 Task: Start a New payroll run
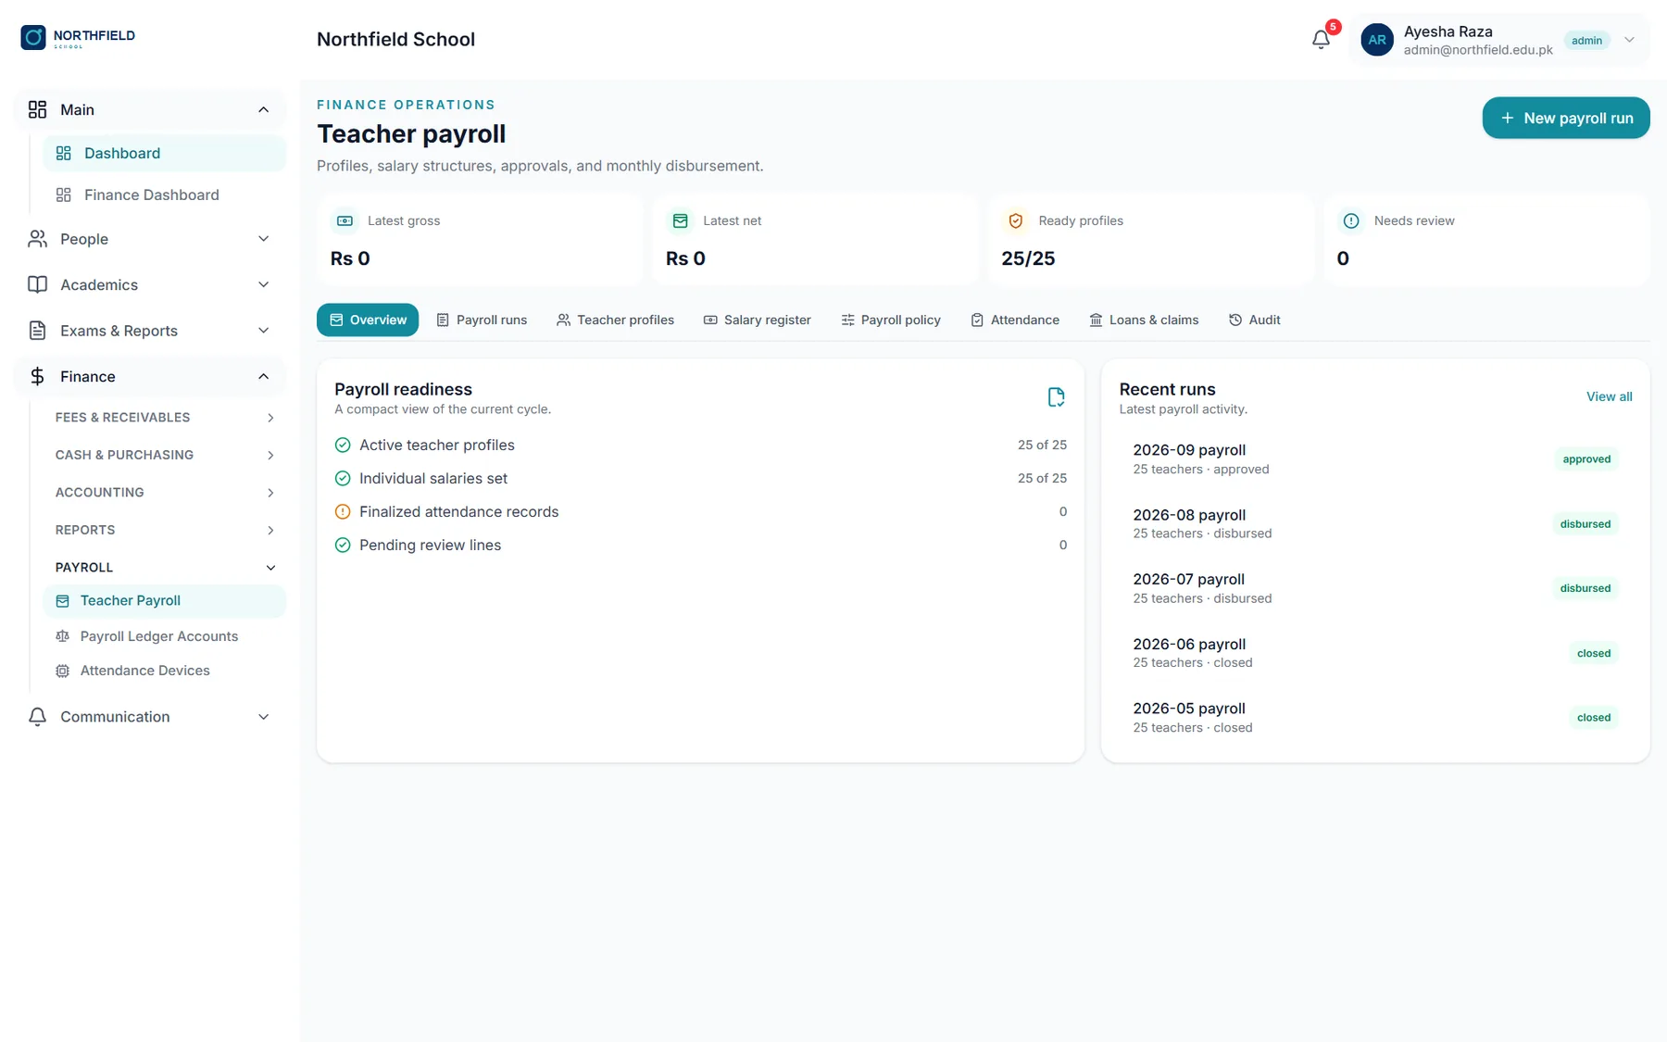[1566, 118]
